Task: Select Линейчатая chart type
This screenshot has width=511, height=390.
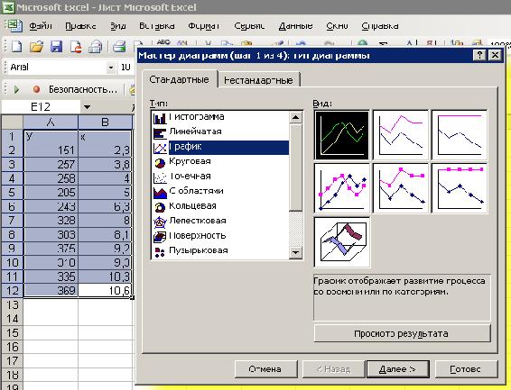Action: pyautogui.click(x=220, y=132)
